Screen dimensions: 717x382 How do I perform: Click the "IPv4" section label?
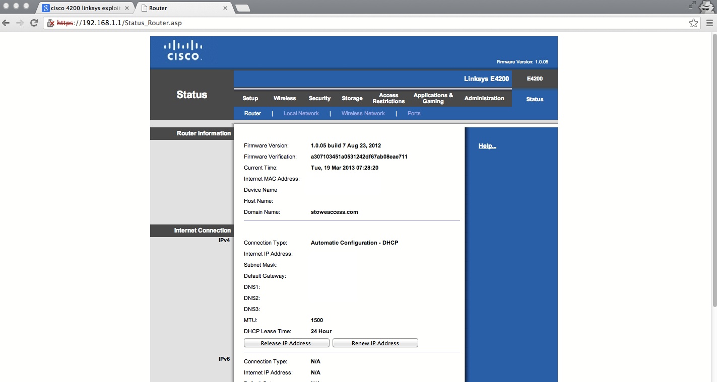click(x=224, y=241)
